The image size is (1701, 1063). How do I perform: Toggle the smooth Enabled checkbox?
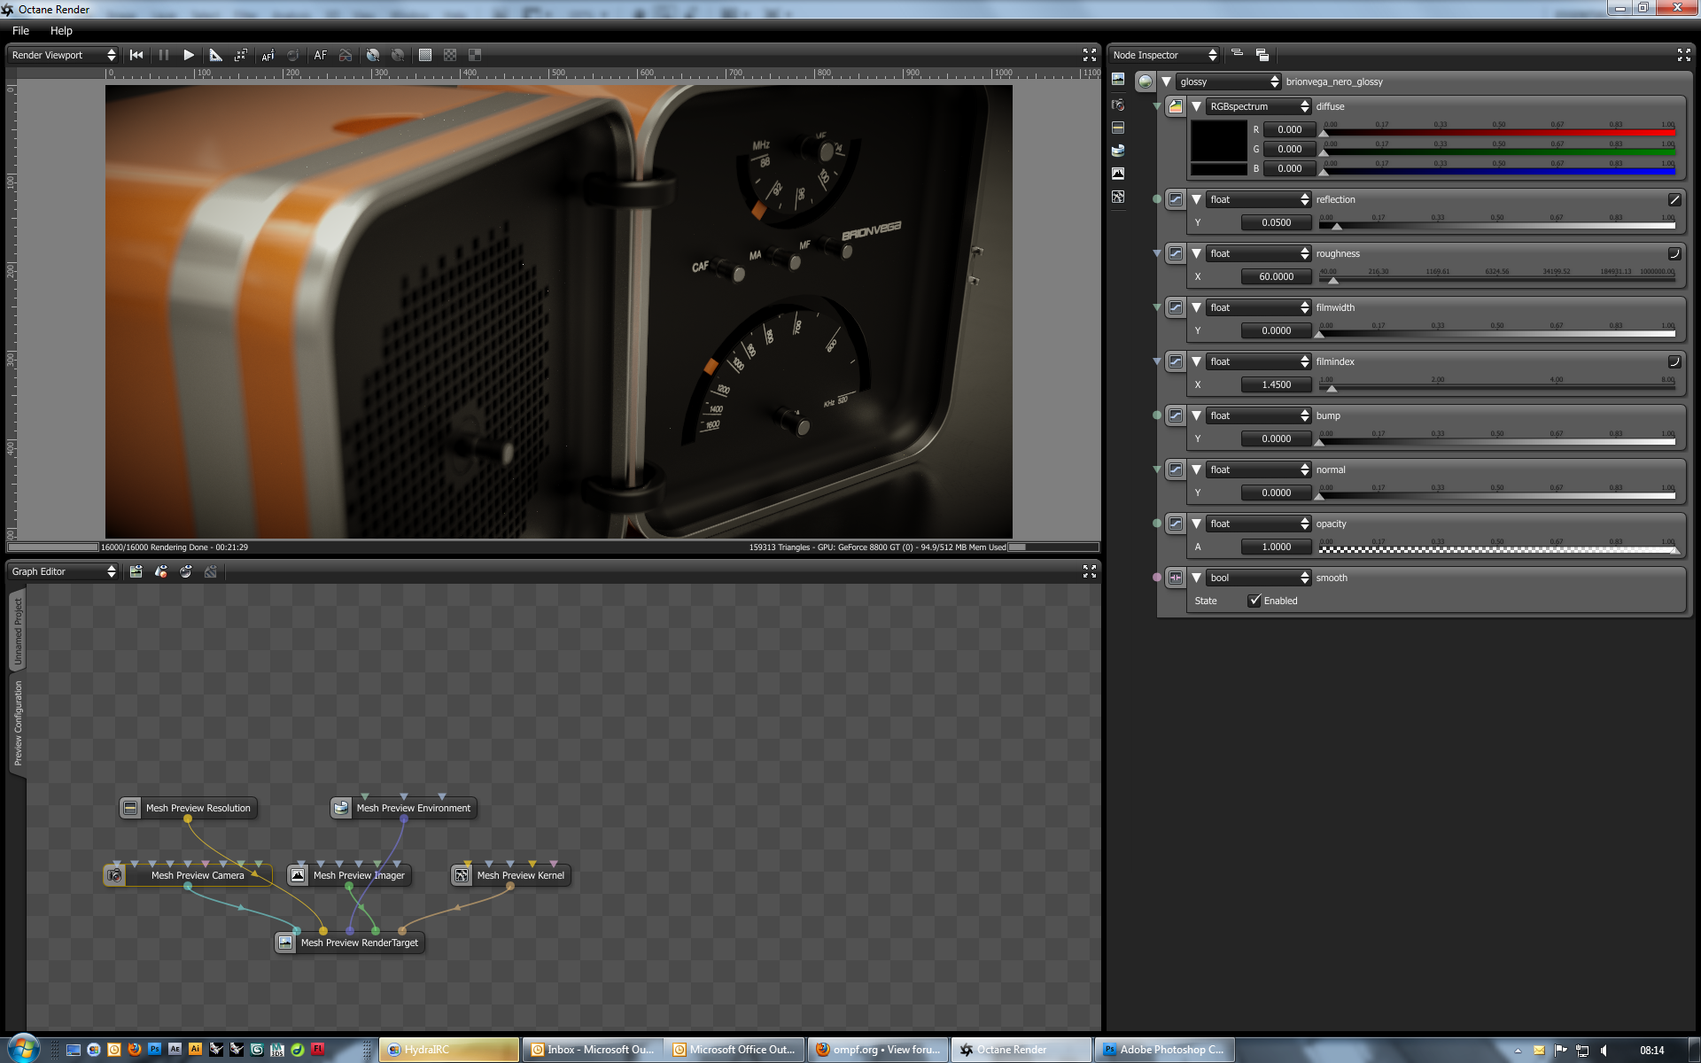click(1254, 601)
